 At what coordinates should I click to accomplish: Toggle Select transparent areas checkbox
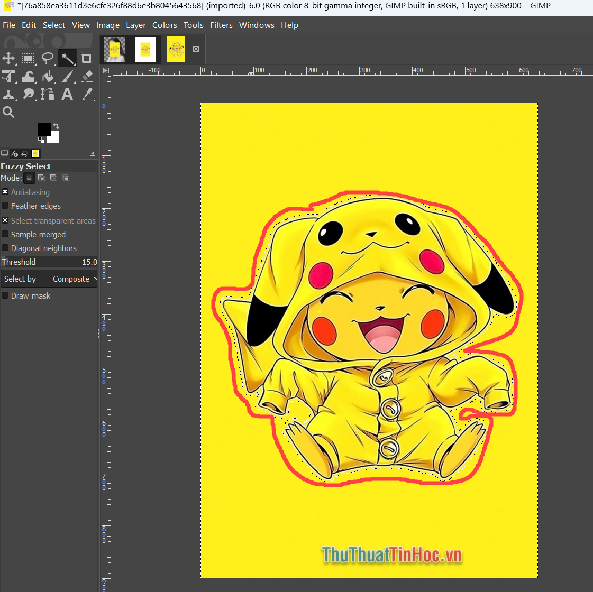(5, 220)
